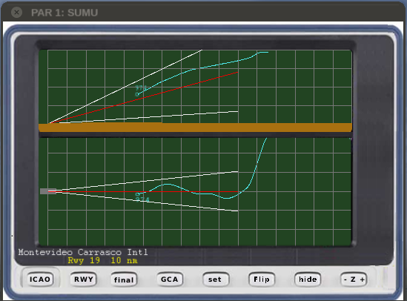The height and width of the screenshot is (301, 407).
Task: Click the set button
Action: [215, 279]
